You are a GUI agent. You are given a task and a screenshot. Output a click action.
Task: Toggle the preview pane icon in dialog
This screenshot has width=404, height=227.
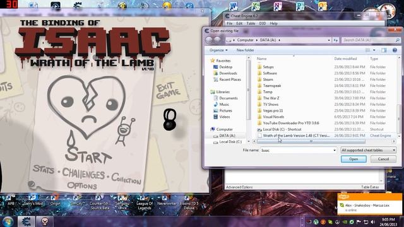[x=384, y=50]
